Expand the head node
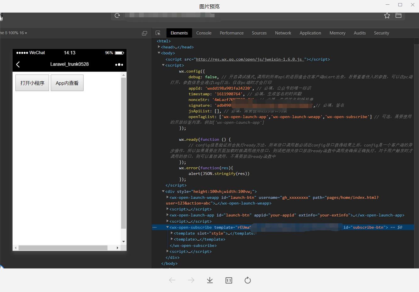419x292 pixels. pos(159,47)
